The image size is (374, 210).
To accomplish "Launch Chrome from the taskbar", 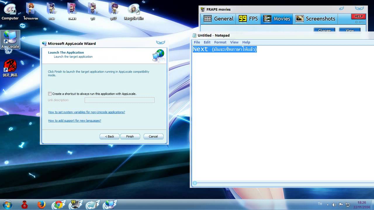I will (58, 204).
